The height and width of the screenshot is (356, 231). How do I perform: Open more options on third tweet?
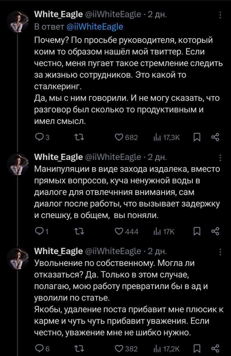(220, 251)
